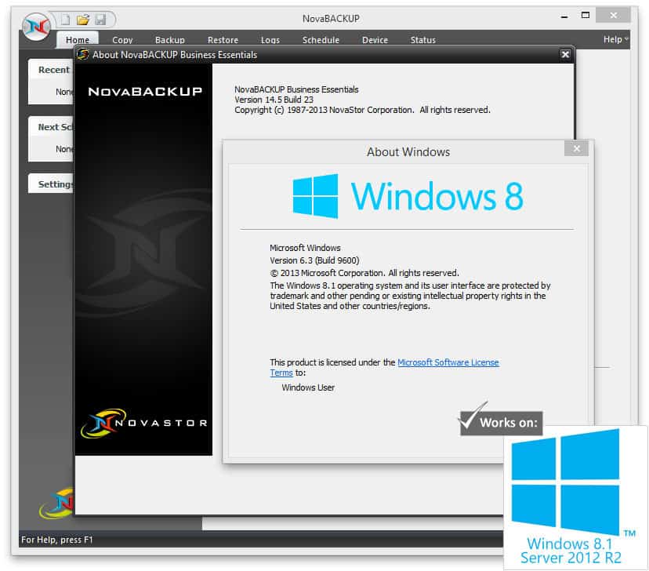Click the NovaStor logo in the about panel

pos(143,424)
